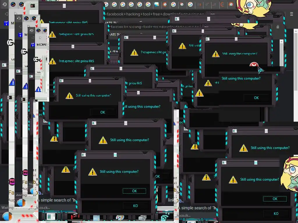Click the focused OK in the bottom-right dialog beside the cartoon girl
This screenshot has height=223, width=298.
[275, 199]
